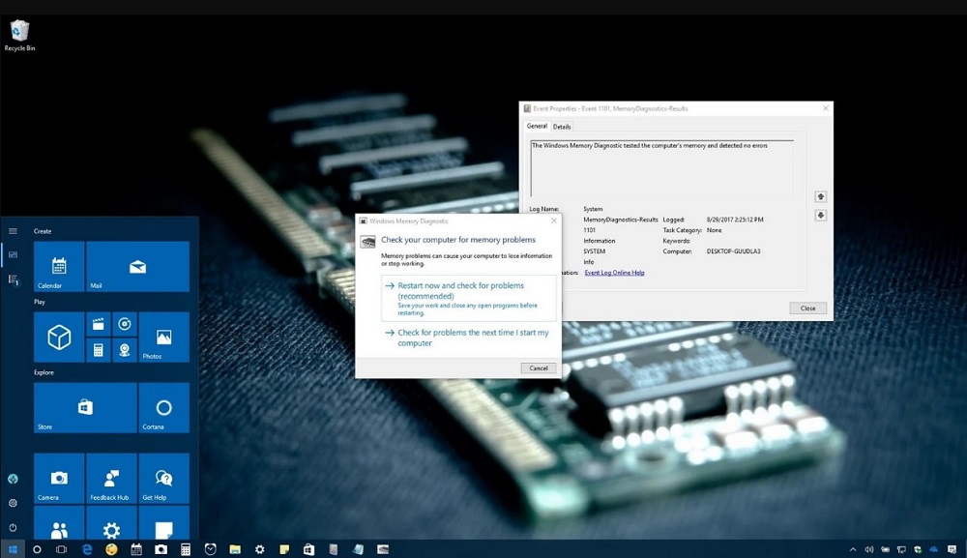Open Settings gear on taskbar
967x558 pixels.
[259, 549]
